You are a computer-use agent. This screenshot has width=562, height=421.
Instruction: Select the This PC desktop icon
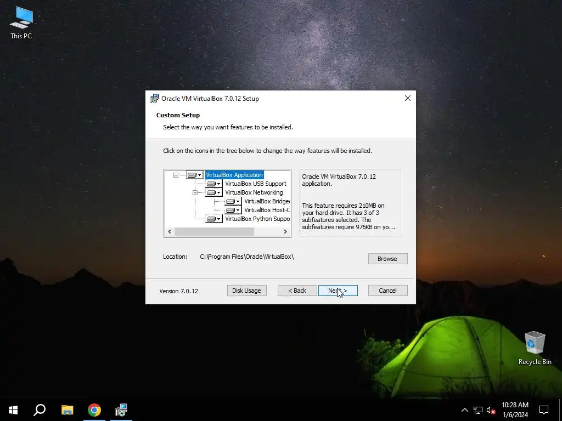point(21,22)
